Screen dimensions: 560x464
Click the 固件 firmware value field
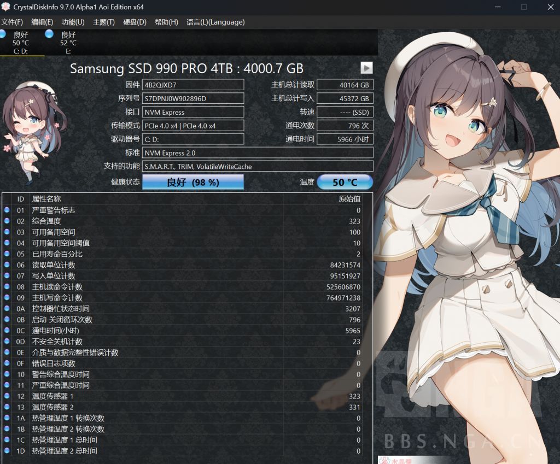click(x=192, y=85)
